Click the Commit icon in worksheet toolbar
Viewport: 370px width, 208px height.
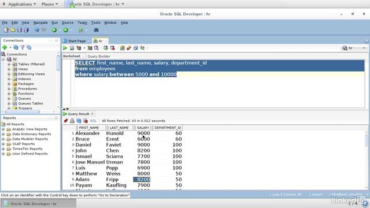pyautogui.click(x=106, y=48)
